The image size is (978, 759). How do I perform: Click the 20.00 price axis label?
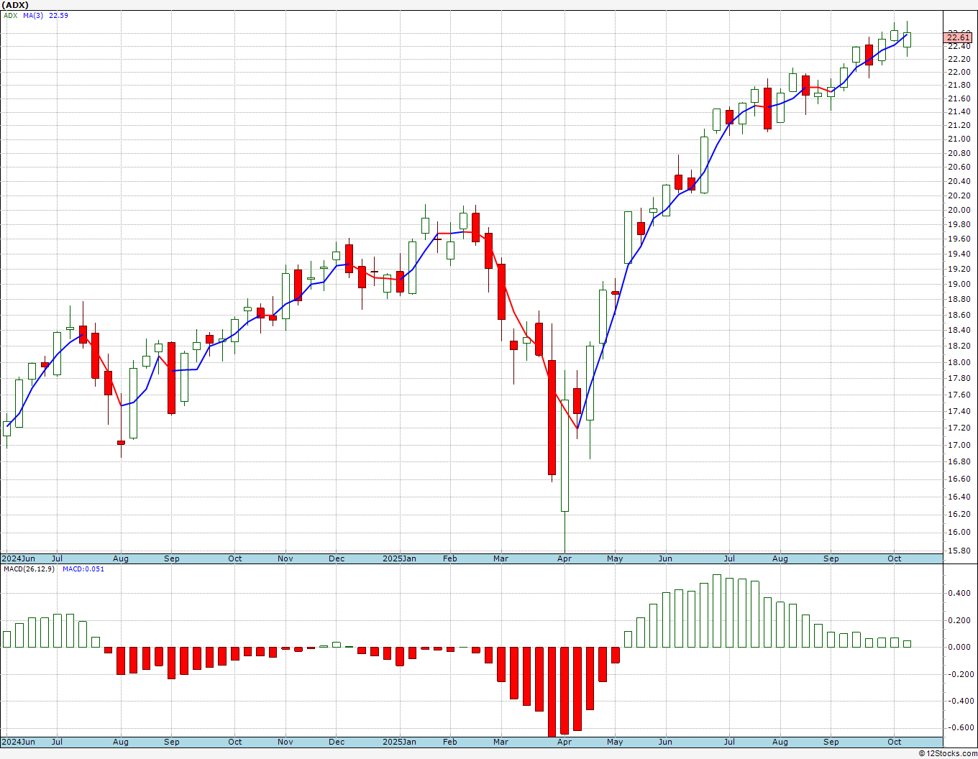(x=960, y=210)
